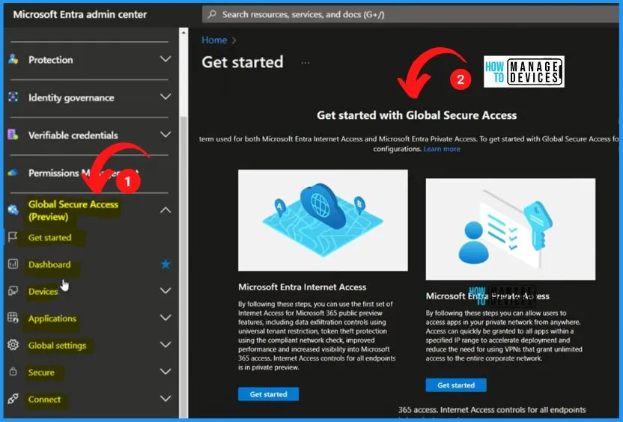Image resolution: width=623 pixels, height=422 pixels.
Task: Expand the Verifiable credentials section
Action: tap(165, 135)
